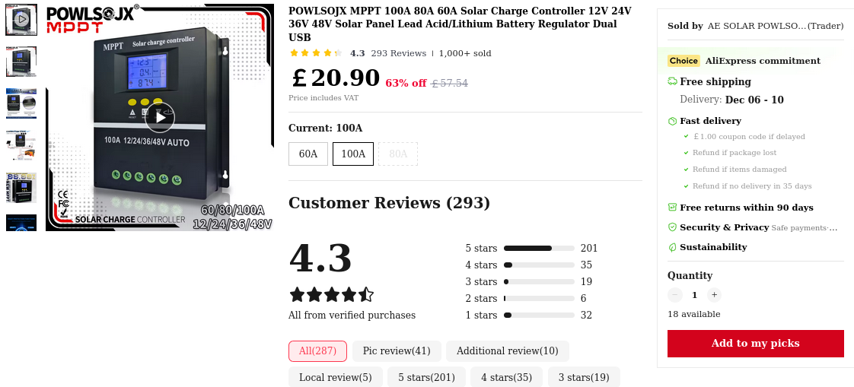The image size is (854, 387).
Task: Click the 5 stars rating bar
Action: pyautogui.click(x=539, y=248)
